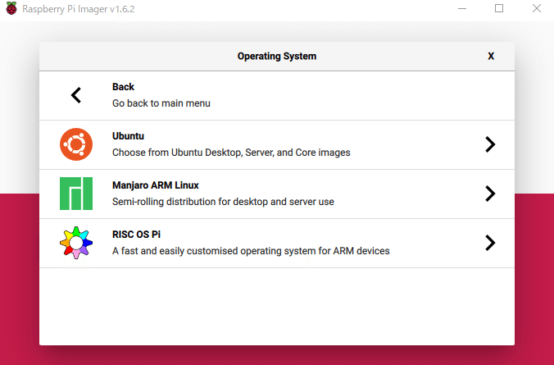554x365 pixels.
Task: Click the RISC OS Pi cog icon
Action: 76,243
